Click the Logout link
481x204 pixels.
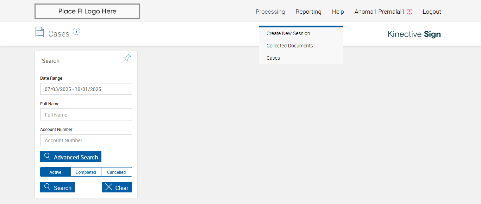tap(432, 12)
